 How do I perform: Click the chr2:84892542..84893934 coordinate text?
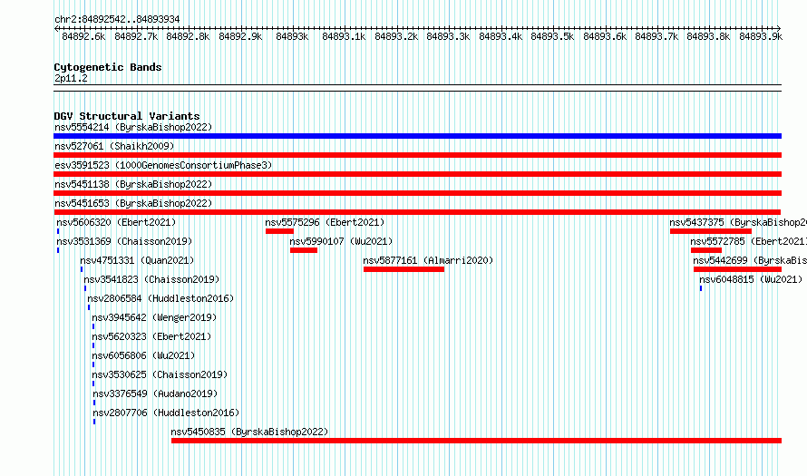tap(117, 20)
